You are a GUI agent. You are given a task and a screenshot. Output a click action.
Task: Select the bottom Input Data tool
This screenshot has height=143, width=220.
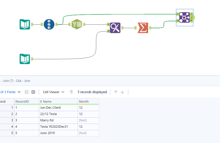coord(25,59)
